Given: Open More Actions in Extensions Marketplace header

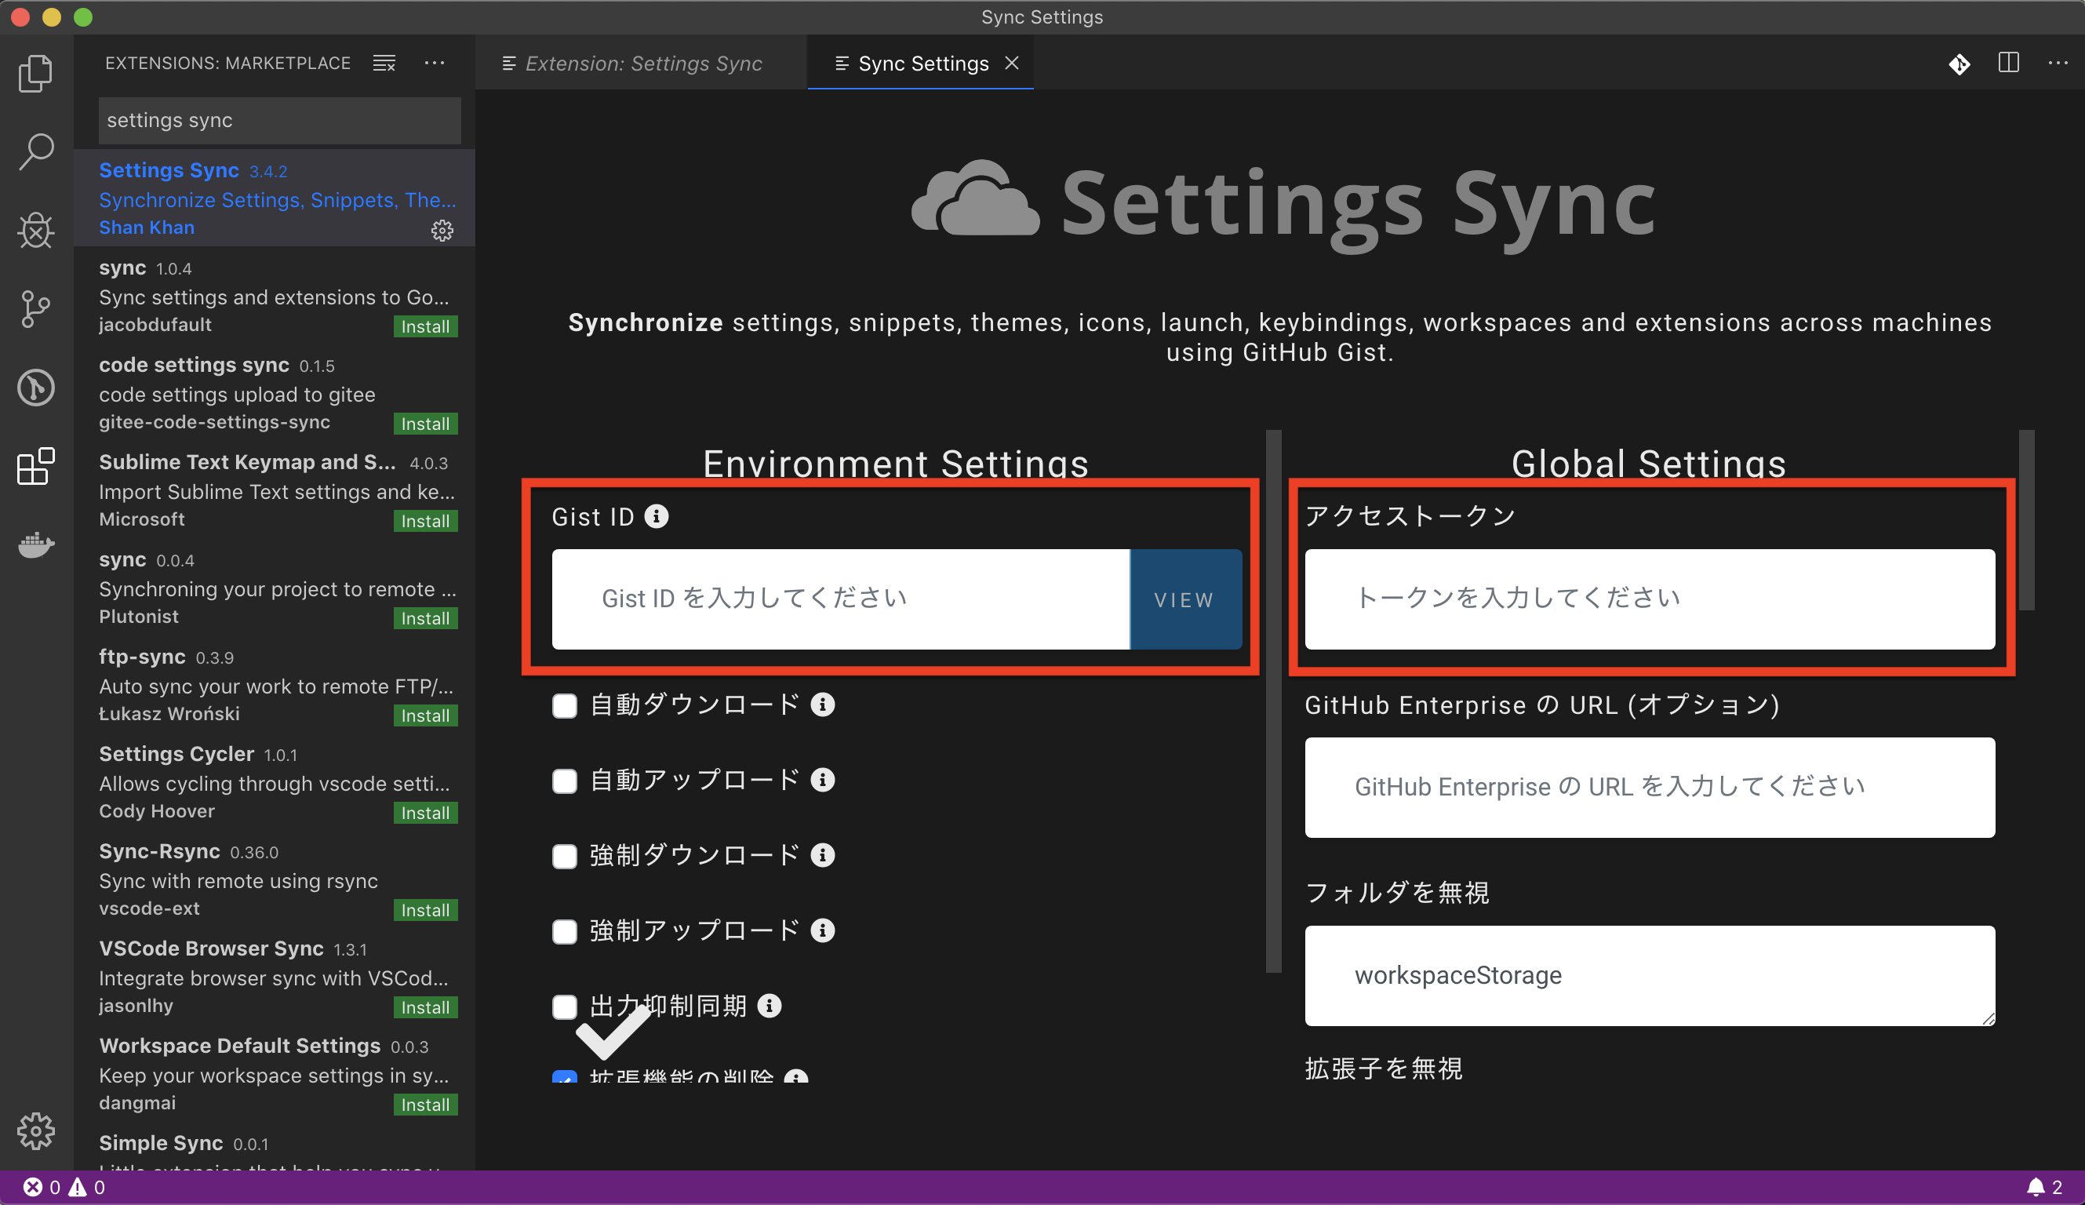Looking at the screenshot, I should [435, 63].
